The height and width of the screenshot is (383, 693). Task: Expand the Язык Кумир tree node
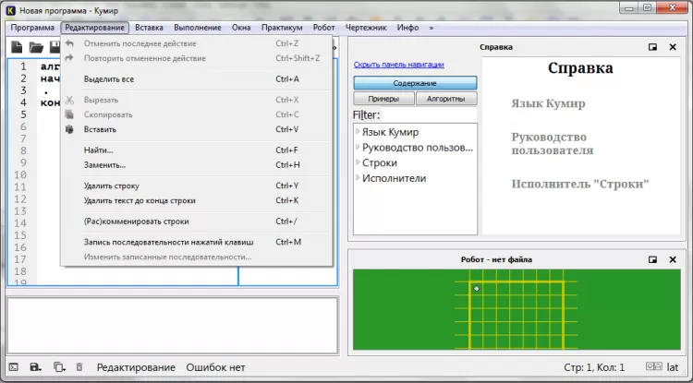(358, 132)
